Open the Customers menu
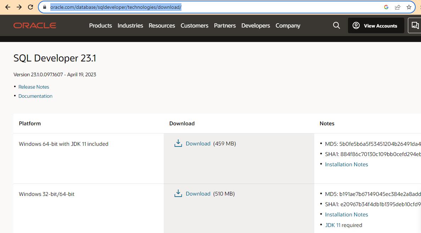 [x=195, y=26]
